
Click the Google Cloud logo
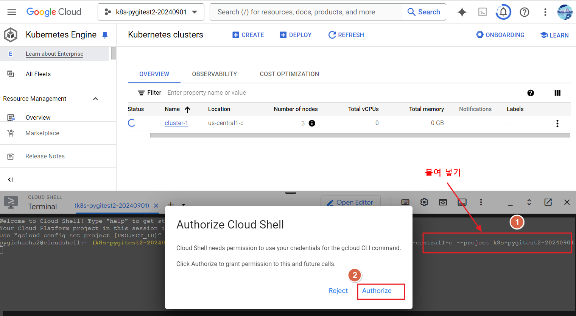click(x=54, y=12)
